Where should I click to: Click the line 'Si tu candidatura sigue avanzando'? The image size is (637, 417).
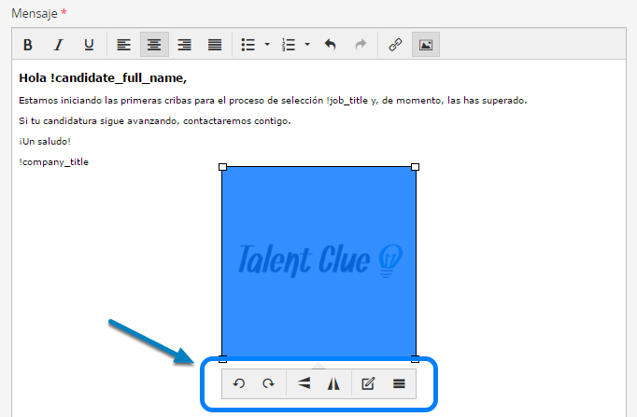[x=155, y=121]
